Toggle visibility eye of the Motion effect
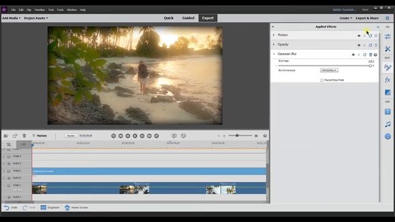 click(359, 36)
